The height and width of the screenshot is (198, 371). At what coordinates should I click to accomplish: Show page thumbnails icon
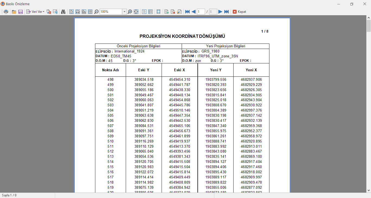150,12
